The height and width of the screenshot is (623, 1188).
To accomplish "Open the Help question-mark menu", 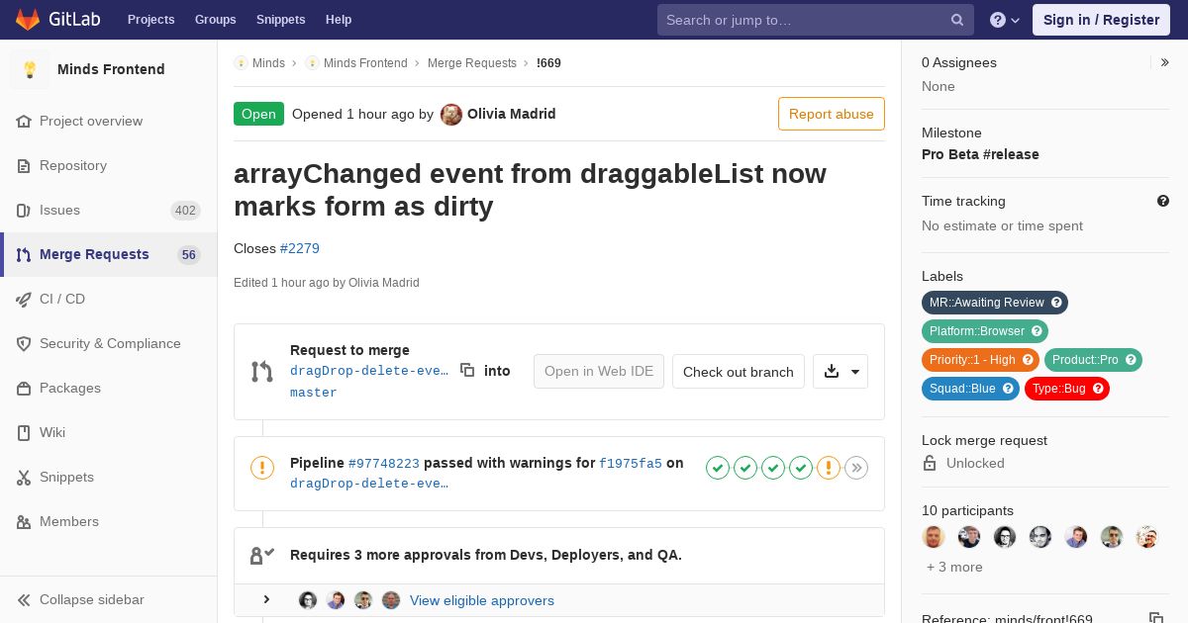I will pos(1005,20).
